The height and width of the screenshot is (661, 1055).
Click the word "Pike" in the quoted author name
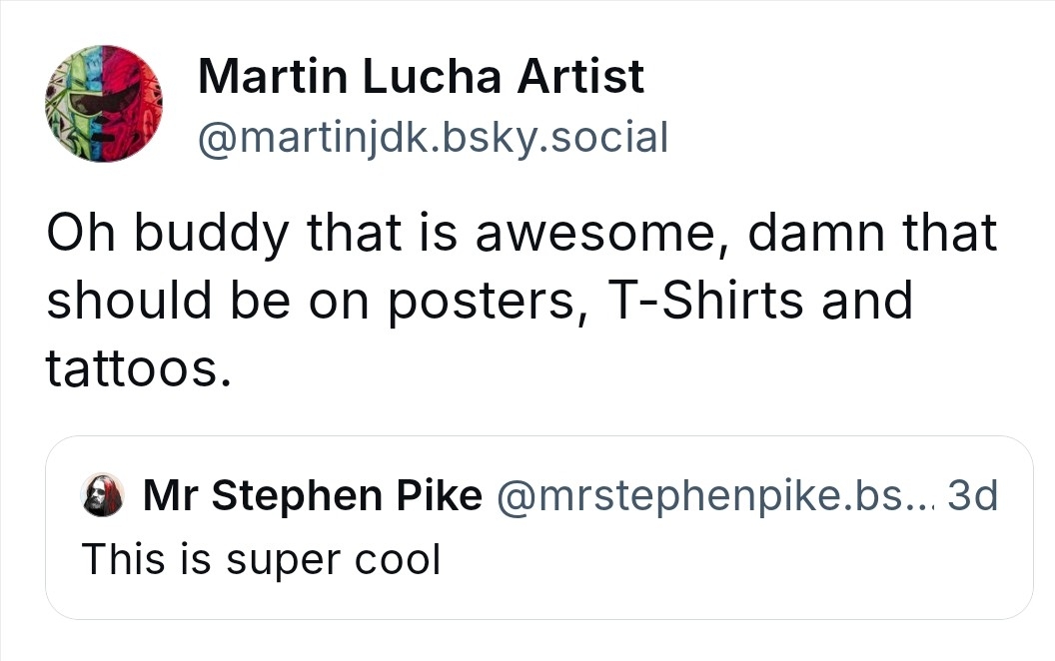(x=439, y=495)
